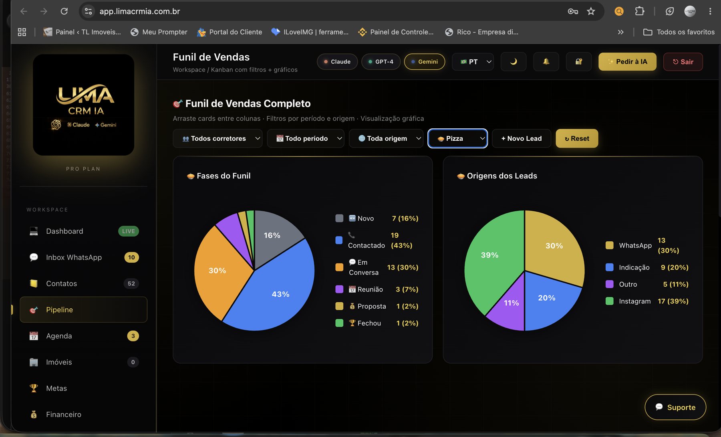Viewport: 721px width, 437px height.
Task: Click the yellow WhatsApp origin swatch
Action: pos(610,245)
